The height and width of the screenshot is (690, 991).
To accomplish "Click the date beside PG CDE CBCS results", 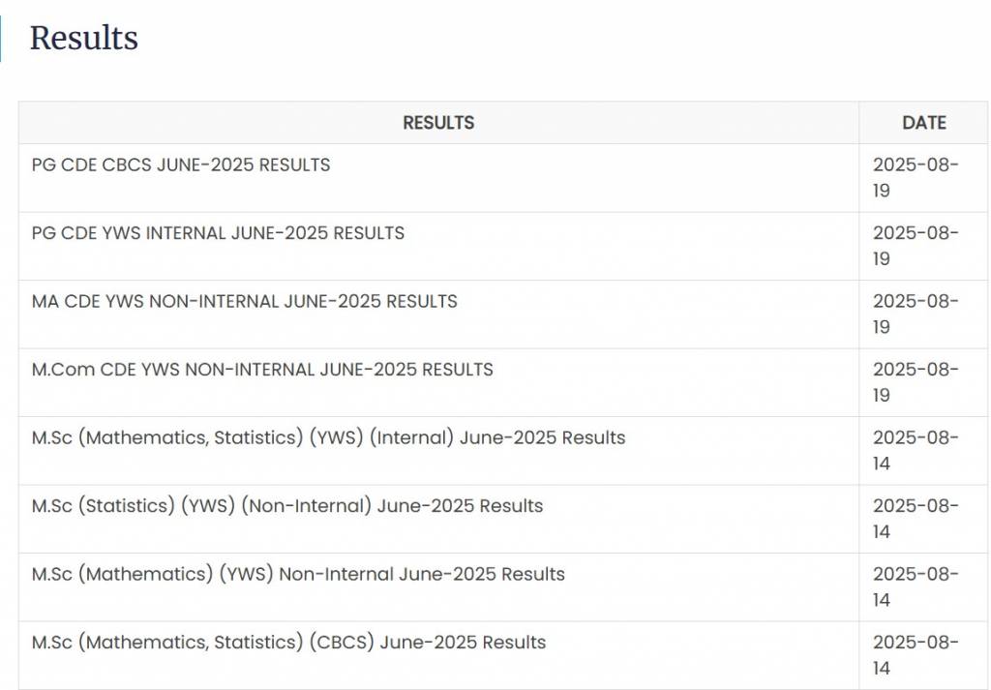I will tap(916, 178).
